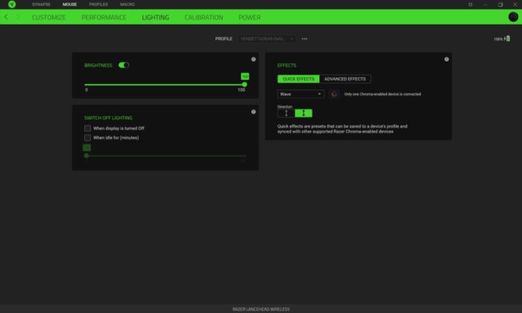Open the user account avatar
Image resolution: width=522 pixels, height=313 pixels.
point(513,16)
